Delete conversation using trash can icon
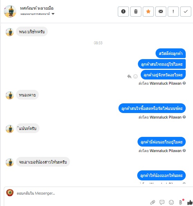This screenshot has width=193, height=206. [x=136, y=11]
